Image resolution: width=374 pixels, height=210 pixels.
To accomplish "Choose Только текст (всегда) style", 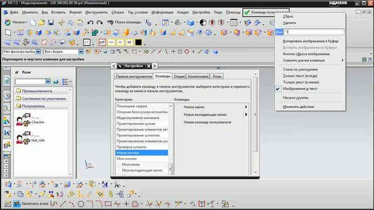I will pyautogui.click(x=300, y=76).
